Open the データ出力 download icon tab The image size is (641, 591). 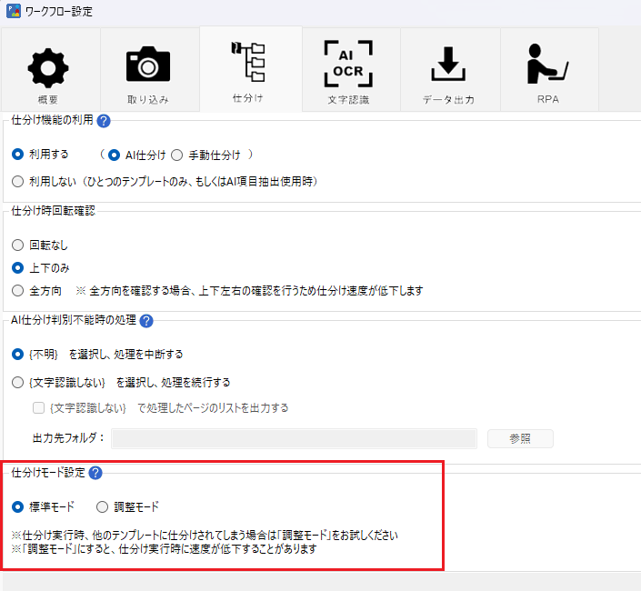450,69
